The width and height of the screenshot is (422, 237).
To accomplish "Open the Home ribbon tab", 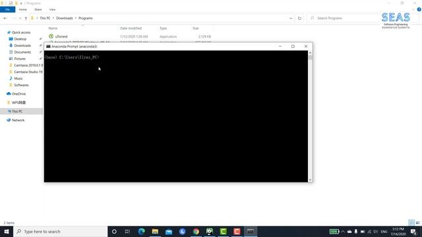I will point(23,9).
